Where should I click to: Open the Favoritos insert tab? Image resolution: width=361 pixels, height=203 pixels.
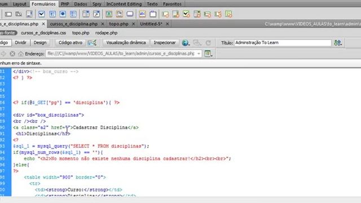coord(172,4)
